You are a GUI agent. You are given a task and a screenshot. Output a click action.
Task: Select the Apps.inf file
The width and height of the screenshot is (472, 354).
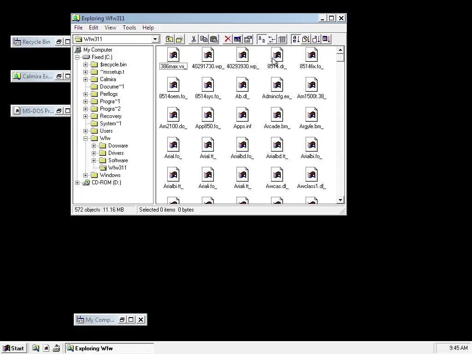tap(242, 119)
